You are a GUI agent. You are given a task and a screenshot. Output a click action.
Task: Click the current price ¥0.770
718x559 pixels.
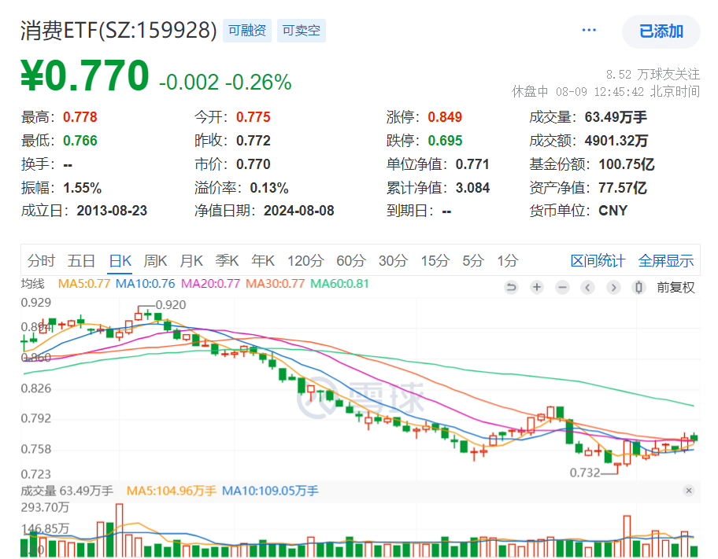pyautogui.click(x=85, y=75)
